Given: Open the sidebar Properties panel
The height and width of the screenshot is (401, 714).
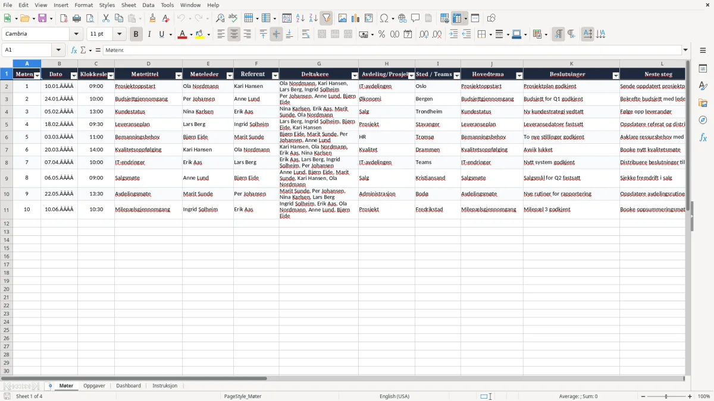Looking at the screenshot, I should pos(703,69).
